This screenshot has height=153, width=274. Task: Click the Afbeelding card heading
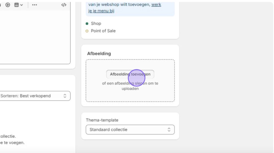click(x=99, y=54)
